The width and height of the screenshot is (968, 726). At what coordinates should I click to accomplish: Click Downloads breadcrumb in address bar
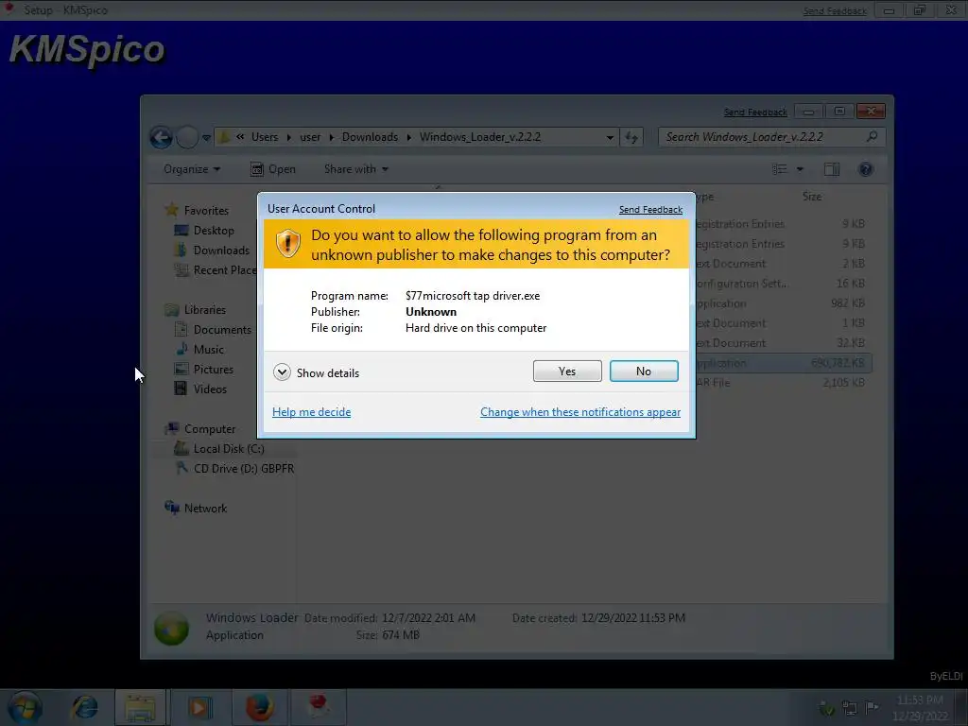click(370, 137)
